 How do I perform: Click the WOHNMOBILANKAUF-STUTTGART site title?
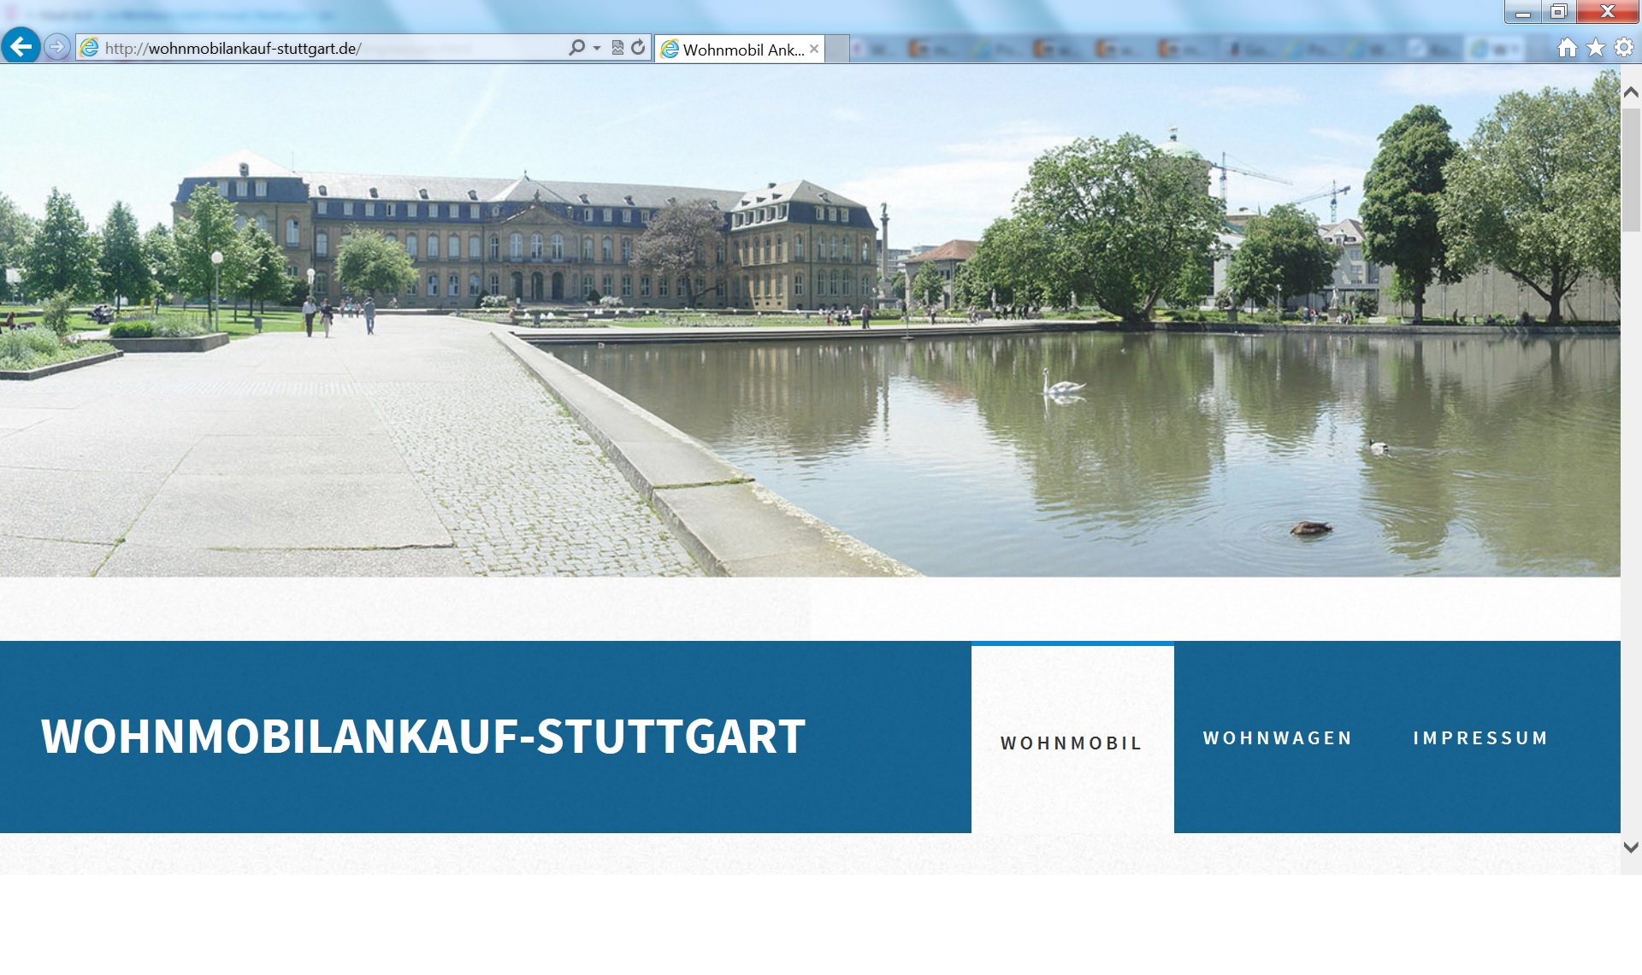(423, 737)
